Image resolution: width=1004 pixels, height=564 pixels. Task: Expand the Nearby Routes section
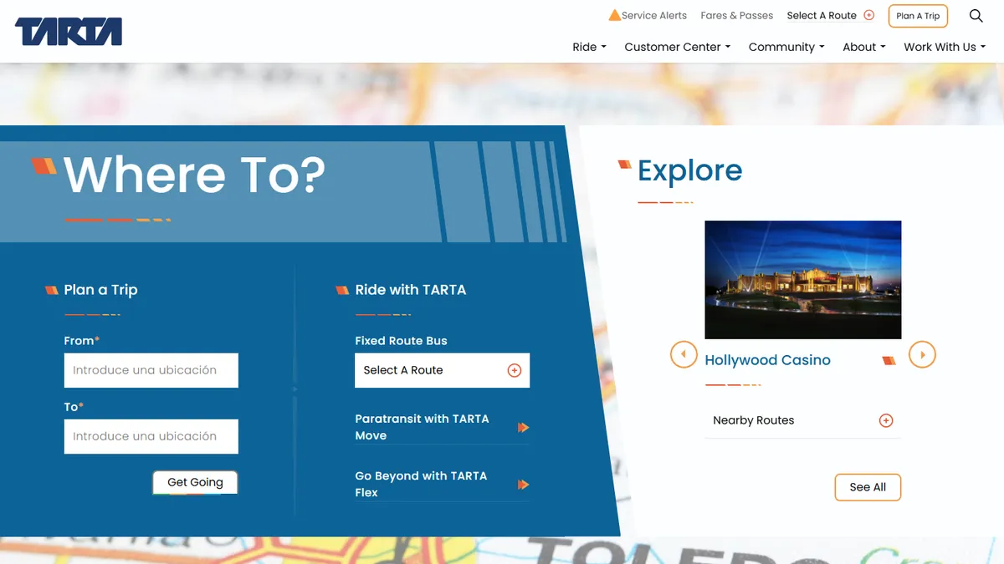[803, 420]
